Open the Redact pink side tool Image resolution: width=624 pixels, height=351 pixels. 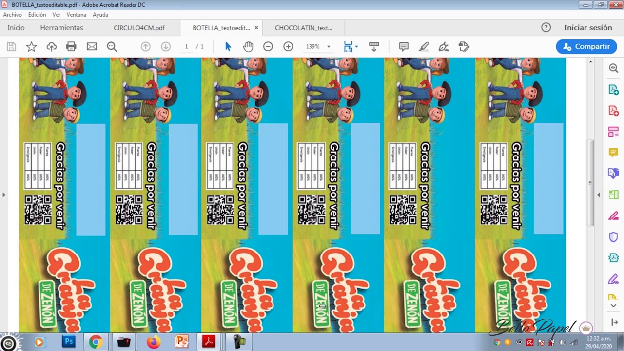tap(613, 216)
